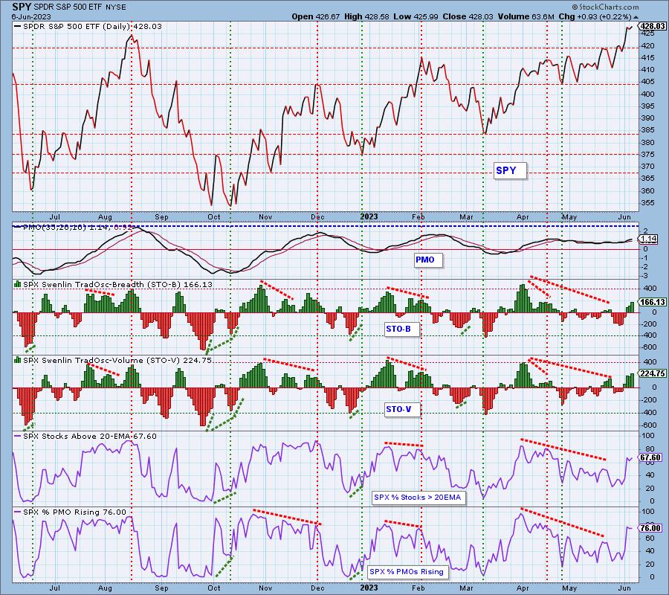Click the 428.03 last price tag
669x595 pixels.
pos(653,26)
